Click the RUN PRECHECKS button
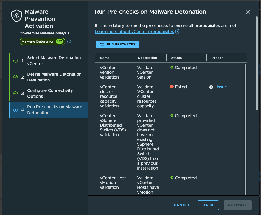 tap(118, 44)
